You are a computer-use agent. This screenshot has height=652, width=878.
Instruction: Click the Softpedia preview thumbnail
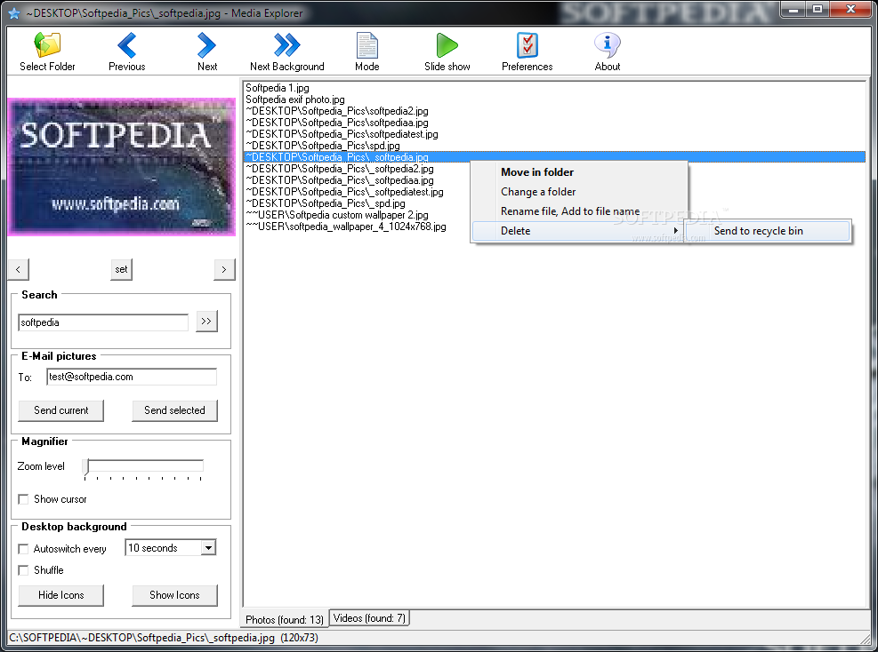pyautogui.click(x=122, y=167)
